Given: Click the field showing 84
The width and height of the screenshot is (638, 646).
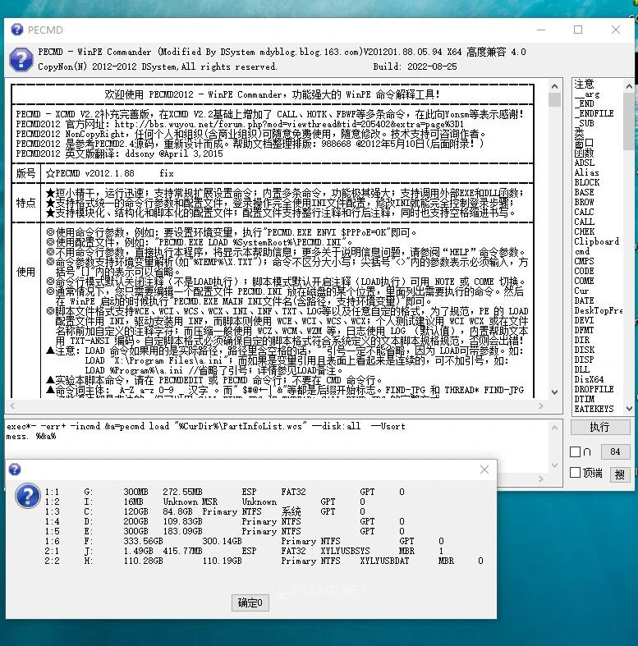Looking at the screenshot, I should tap(615, 451).
